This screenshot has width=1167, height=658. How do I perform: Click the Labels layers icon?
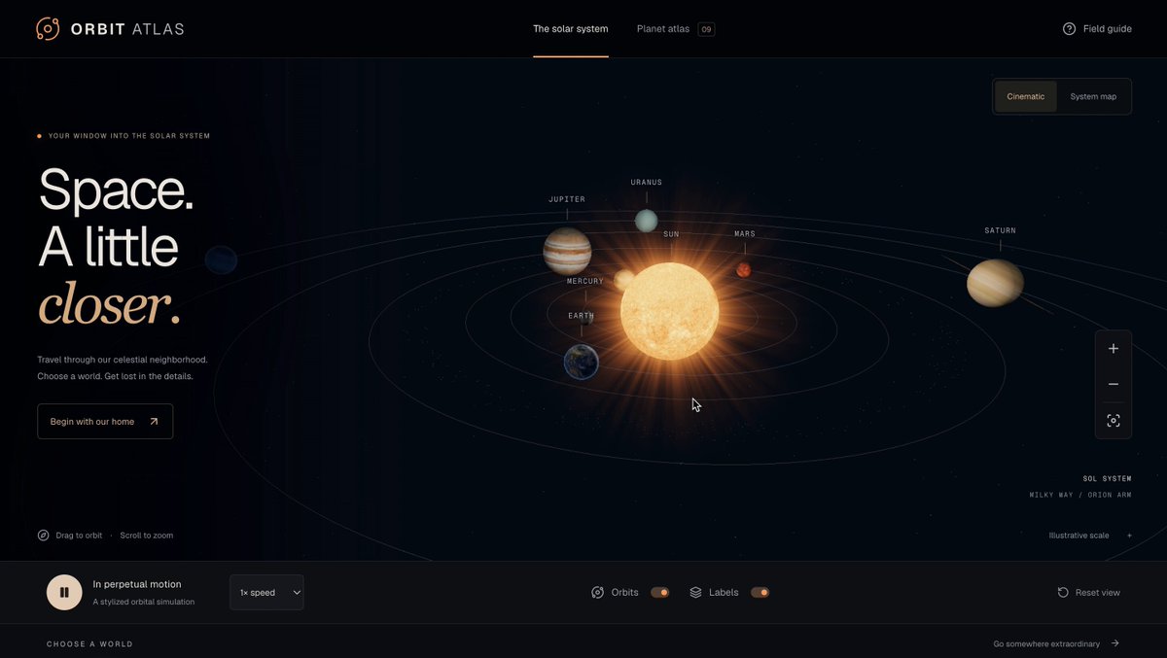(695, 592)
